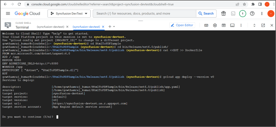The image size is (276, 127).
Task: Expand dropdown arrow next to new tab plus
Action: 114,27
